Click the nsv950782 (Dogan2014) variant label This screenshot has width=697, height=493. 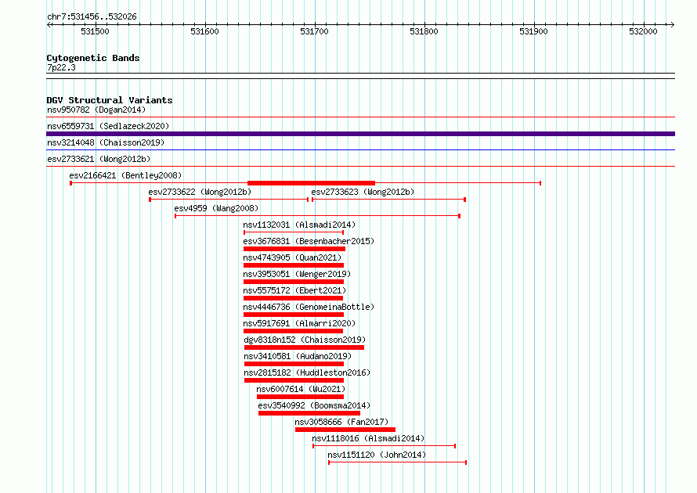(x=96, y=110)
